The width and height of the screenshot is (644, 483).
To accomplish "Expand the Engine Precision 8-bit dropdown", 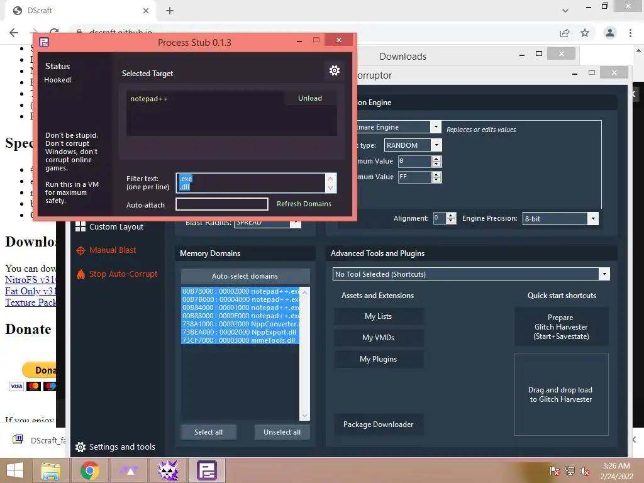I will coord(593,218).
